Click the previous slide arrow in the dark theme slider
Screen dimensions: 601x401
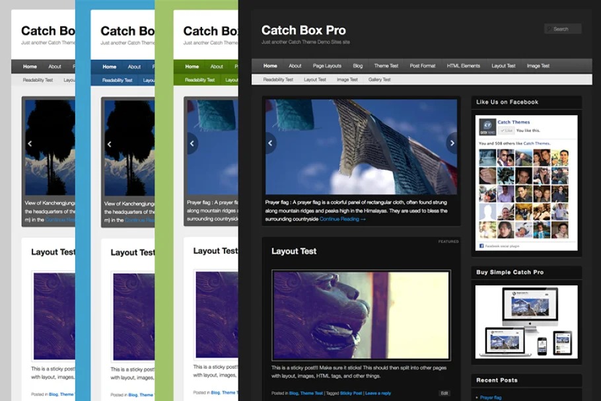pos(270,143)
